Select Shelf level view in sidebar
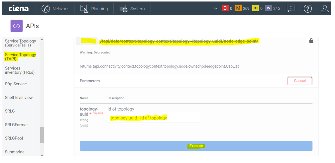 click(x=19, y=98)
